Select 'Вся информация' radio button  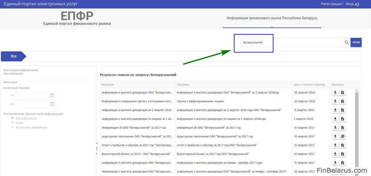pos(12,118)
